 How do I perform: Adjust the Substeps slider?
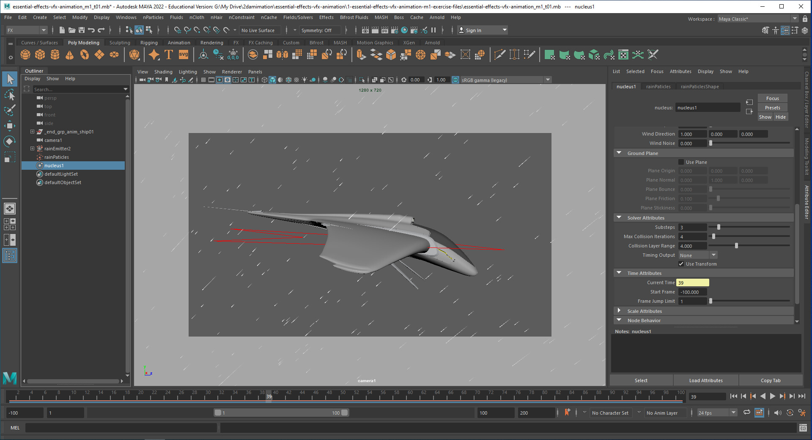[719, 227]
